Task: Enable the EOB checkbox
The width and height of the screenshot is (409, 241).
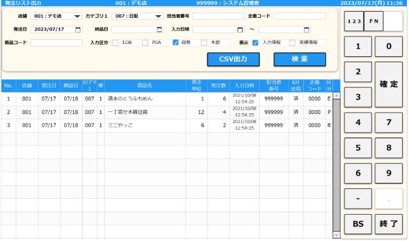Action: pyautogui.click(x=115, y=43)
